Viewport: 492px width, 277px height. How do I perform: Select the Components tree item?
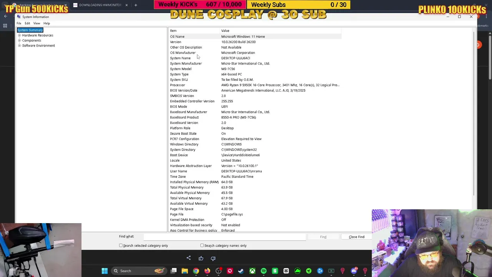point(32,40)
